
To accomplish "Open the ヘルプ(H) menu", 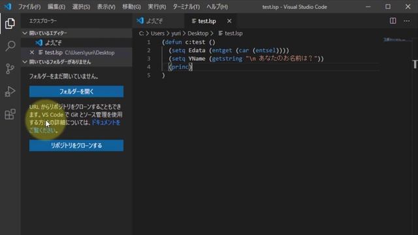I will tap(217, 7).
